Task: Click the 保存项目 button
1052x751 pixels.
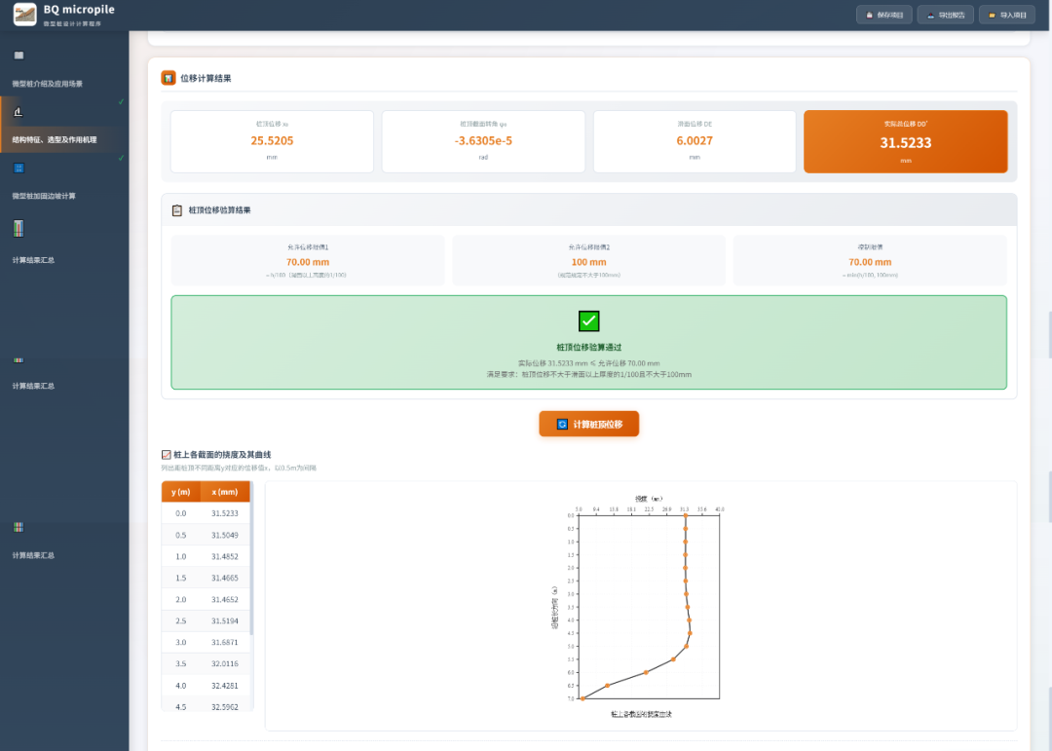Action: (884, 15)
